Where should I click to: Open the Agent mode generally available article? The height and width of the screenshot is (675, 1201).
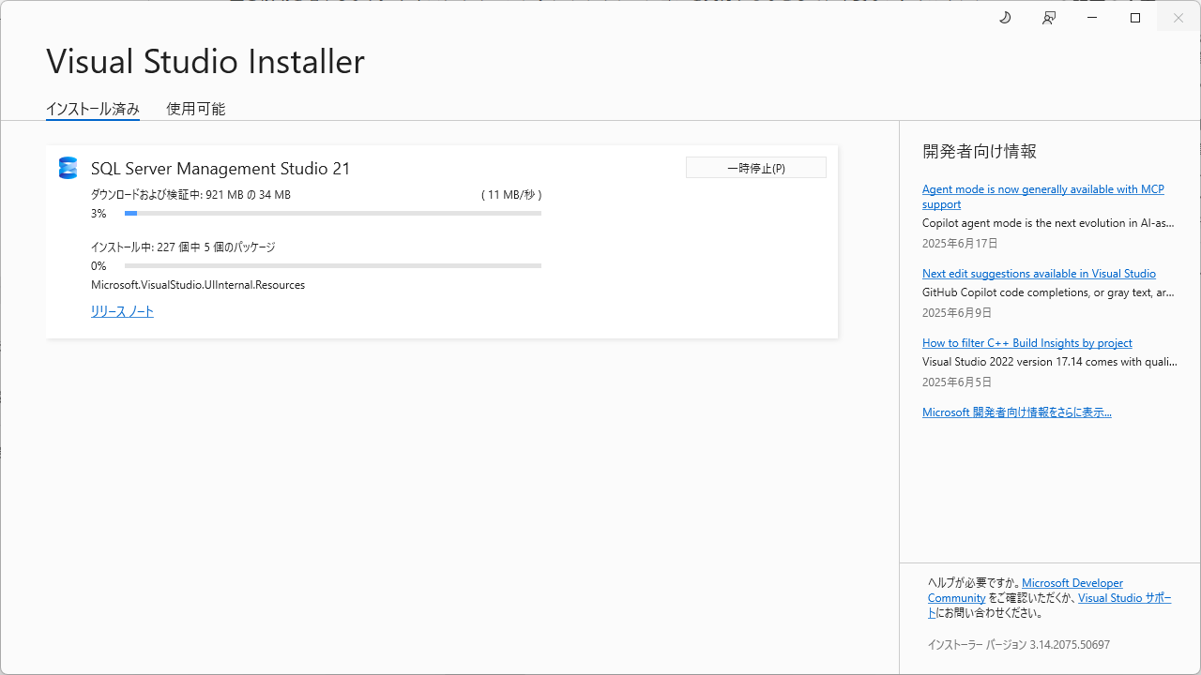1042,189
